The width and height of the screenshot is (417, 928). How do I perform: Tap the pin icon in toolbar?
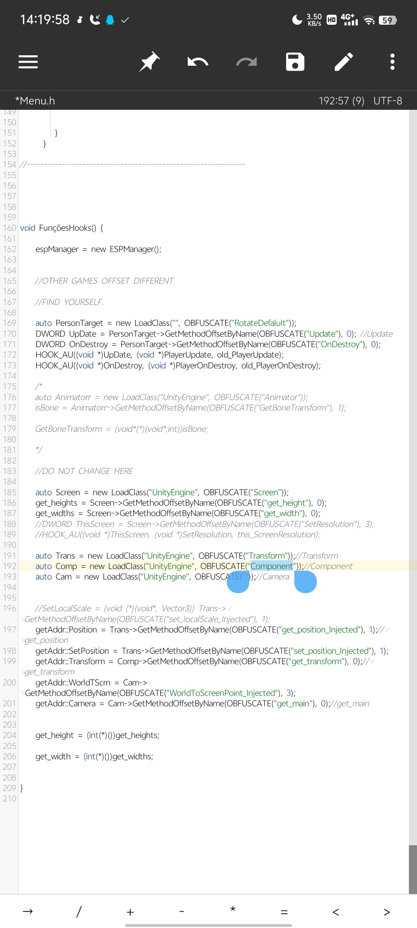pyautogui.click(x=149, y=62)
